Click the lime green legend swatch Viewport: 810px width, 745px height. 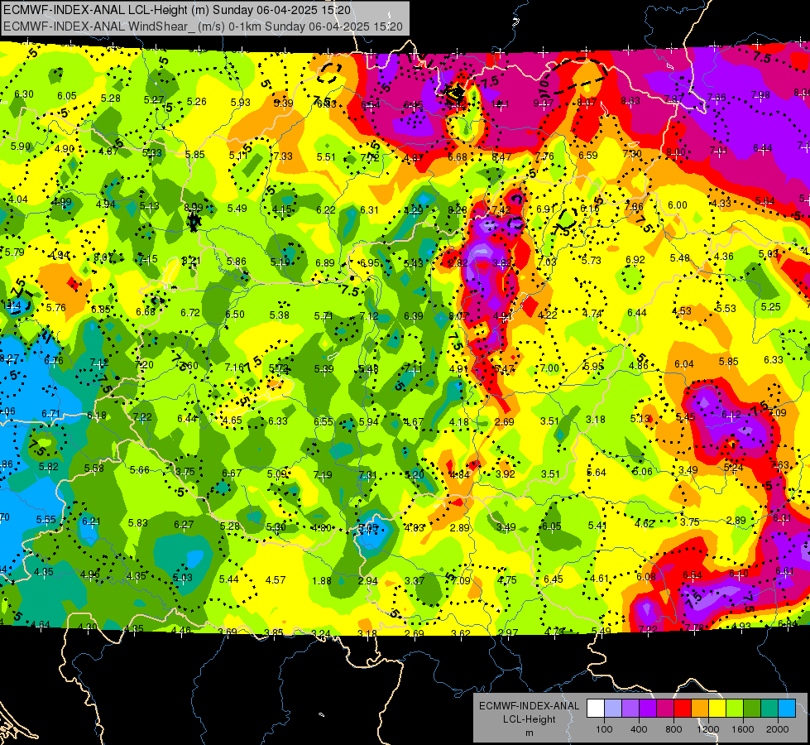(735, 709)
